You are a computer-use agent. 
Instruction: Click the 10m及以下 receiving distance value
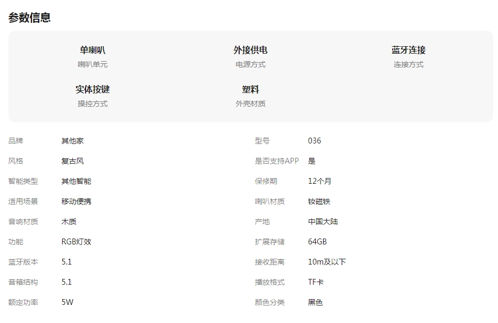coord(327,262)
